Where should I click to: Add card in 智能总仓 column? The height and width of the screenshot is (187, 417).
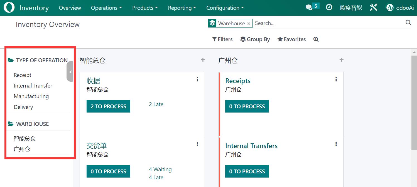pos(203,60)
